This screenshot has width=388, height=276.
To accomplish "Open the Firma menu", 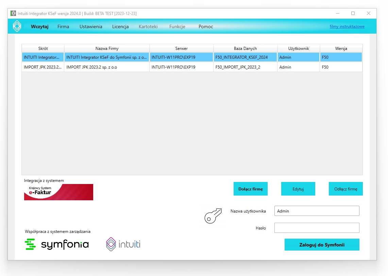I will point(63,26).
